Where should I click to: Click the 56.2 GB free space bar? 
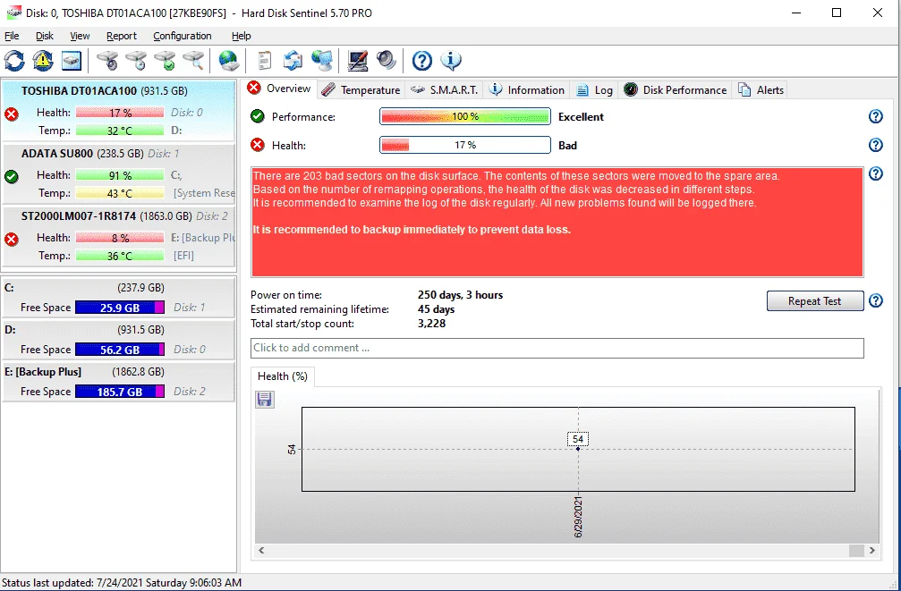(x=120, y=350)
